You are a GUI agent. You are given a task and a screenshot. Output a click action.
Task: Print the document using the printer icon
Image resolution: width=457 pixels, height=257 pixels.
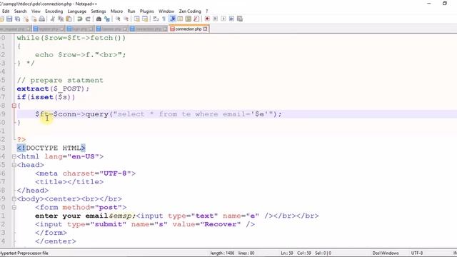click(42, 19)
